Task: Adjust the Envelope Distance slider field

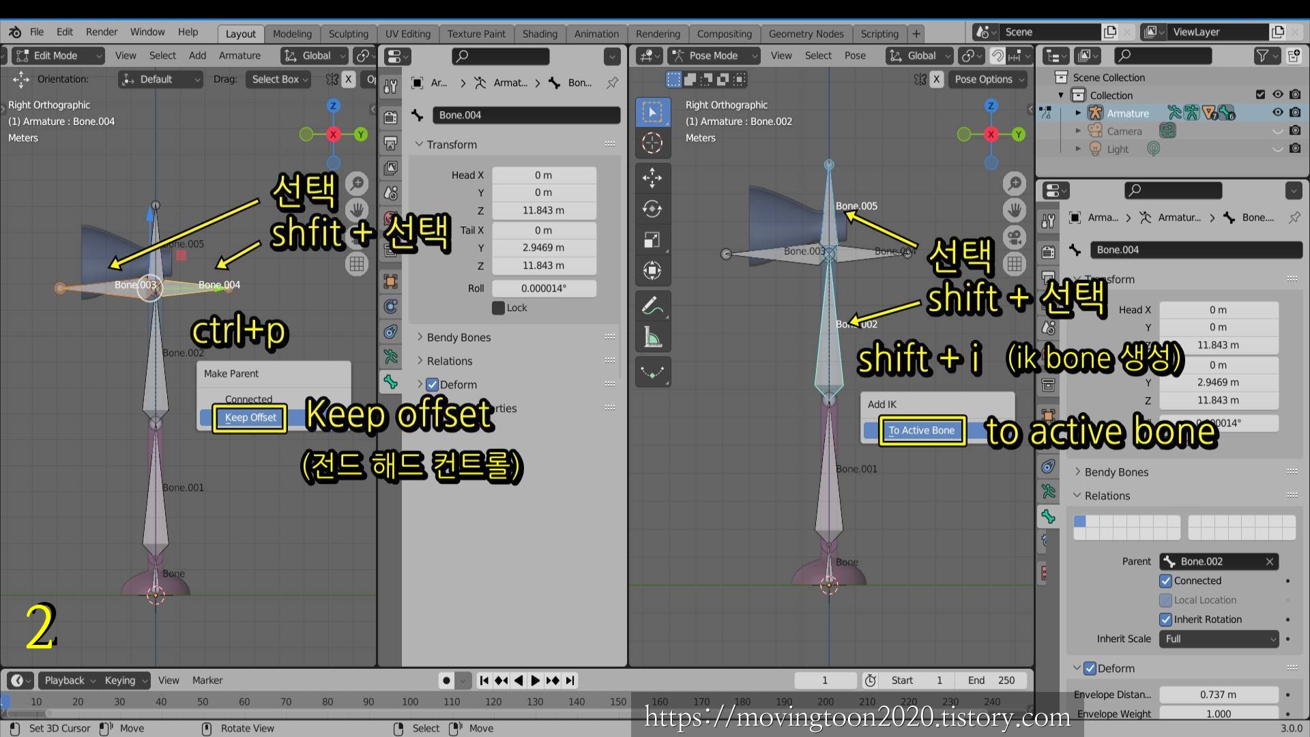Action: point(1218,695)
